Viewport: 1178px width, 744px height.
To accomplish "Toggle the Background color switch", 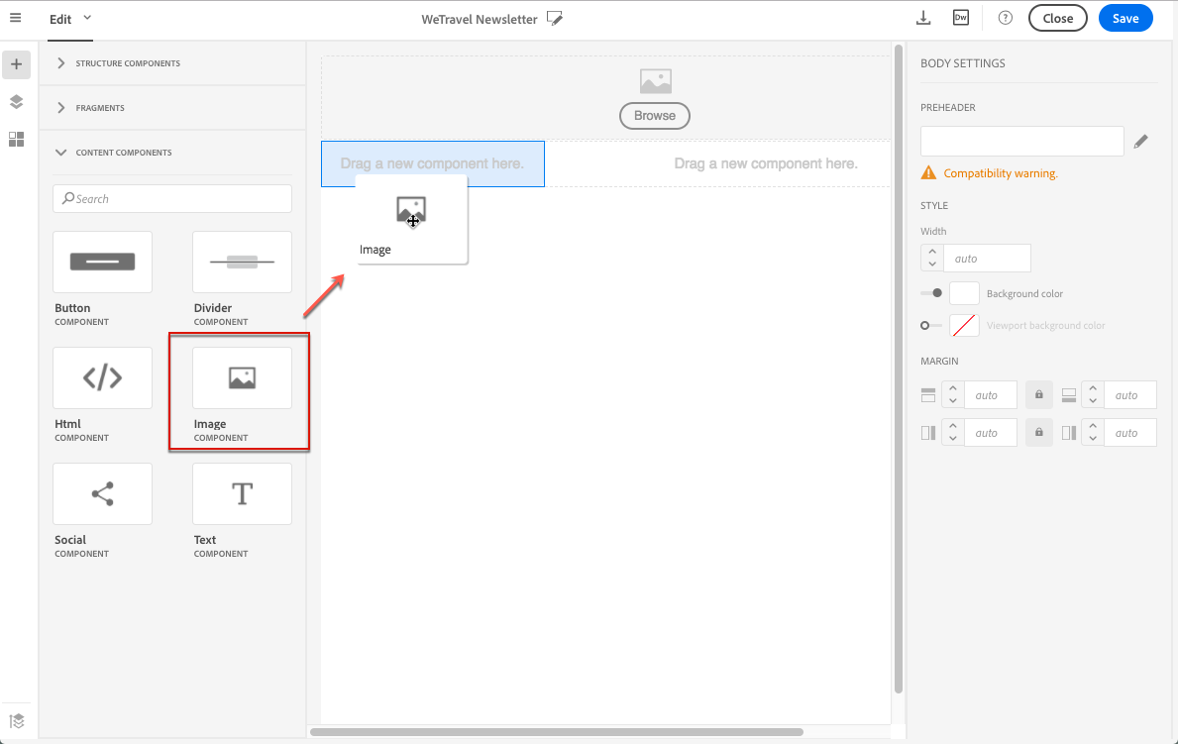I will (931, 293).
